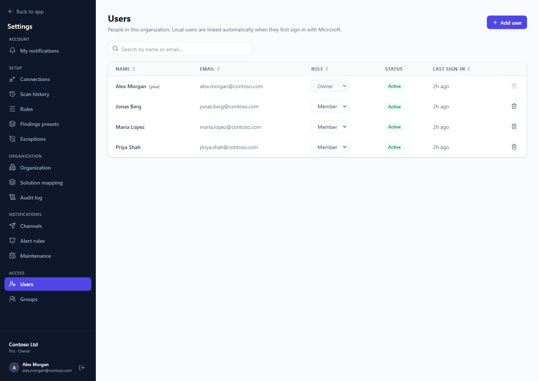Screen dimensions: 539x381
Task: Click the Back to app arrow icon
Action: (x=10, y=12)
